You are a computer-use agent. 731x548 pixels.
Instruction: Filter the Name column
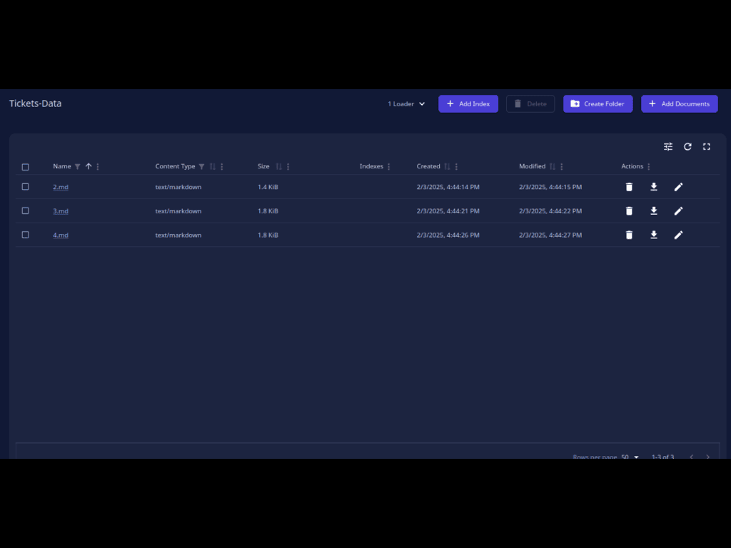(x=78, y=167)
